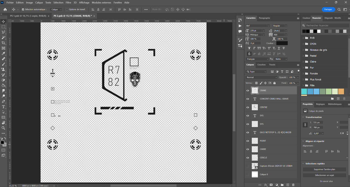This screenshot has width=350, height=187.
Task: Open the Filtre menu
Action: coord(68,2)
